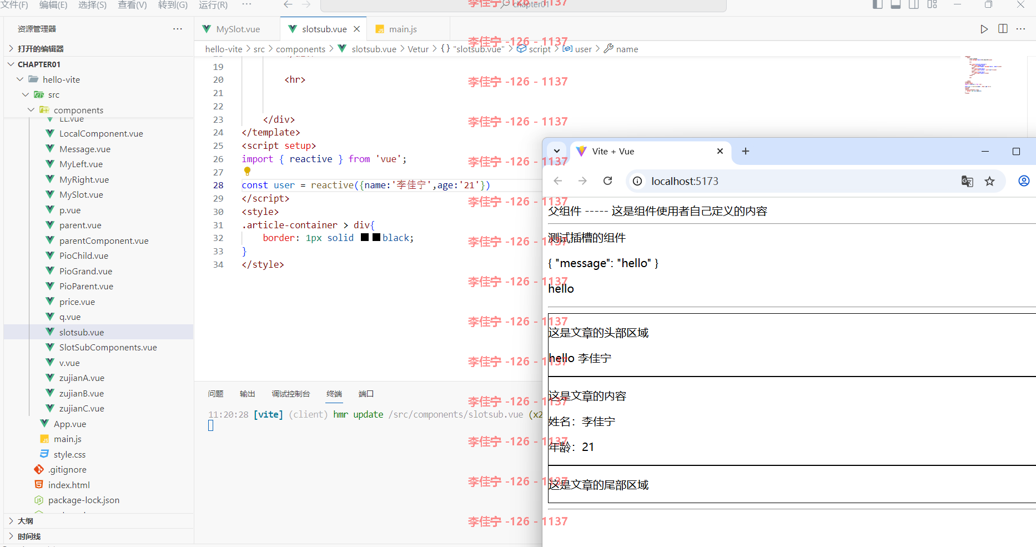
Task: Open the 查看(V) menu
Action: click(x=132, y=5)
